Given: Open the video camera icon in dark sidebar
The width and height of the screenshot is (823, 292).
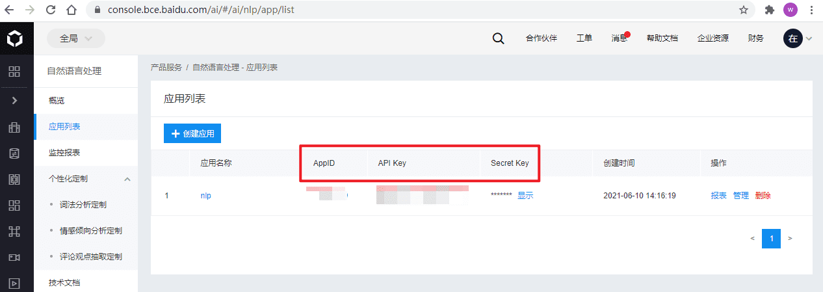Looking at the screenshot, I should pyautogui.click(x=14, y=258).
